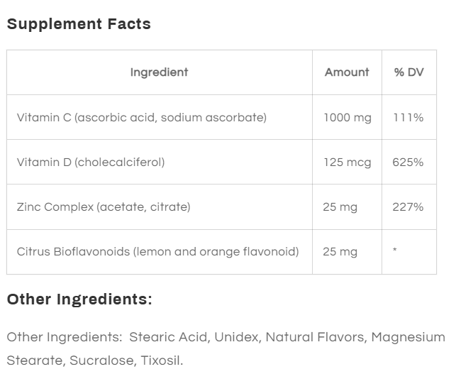Click the Zinc Complex ingredient cell
The image size is (456, 391).
104,207
